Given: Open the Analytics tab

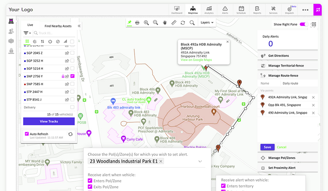Looking at the screenshot, I should point(209,9).
